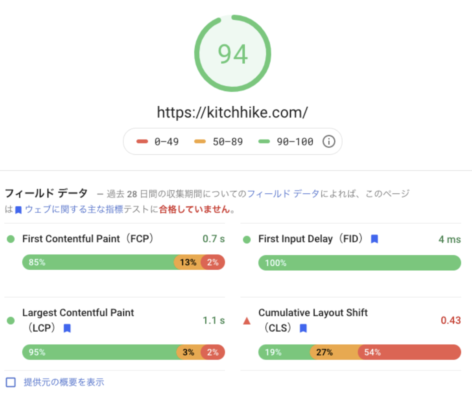Click the https://kitchhike.com/ URL
Screen dimensions: 472x408
pos(233,112)
